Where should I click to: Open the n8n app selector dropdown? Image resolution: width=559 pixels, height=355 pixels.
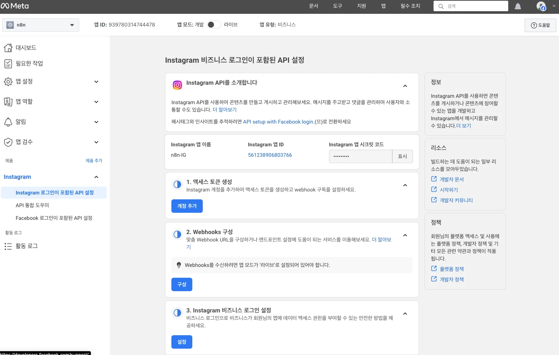pyautogui.click(x=41, y=25)
